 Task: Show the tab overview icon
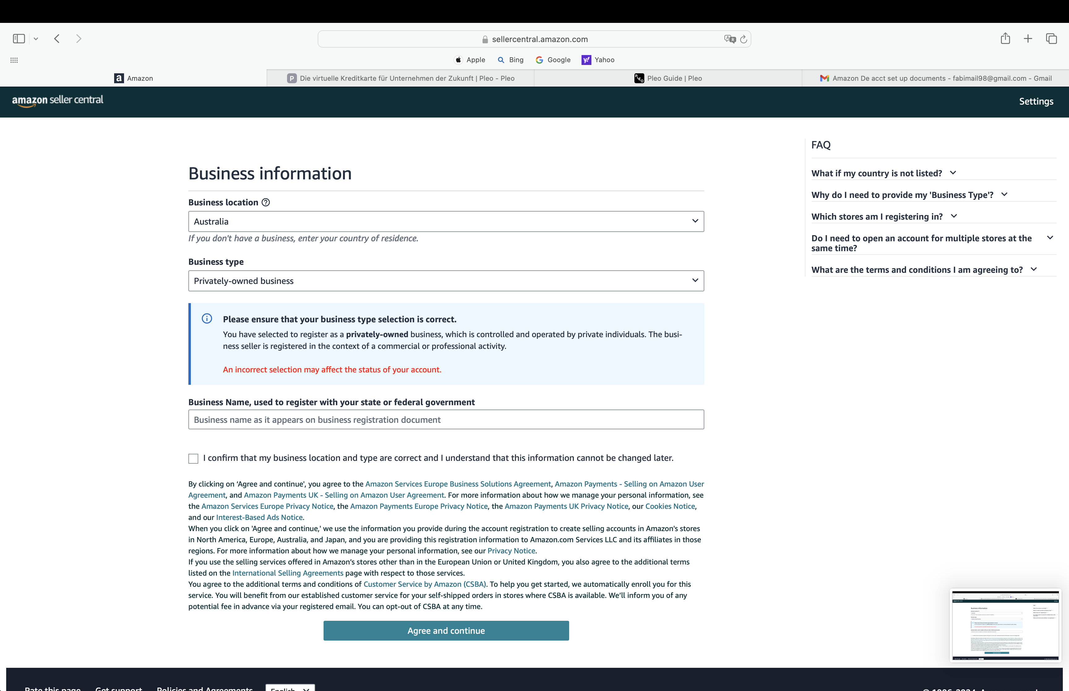pyautogui.click(x=1051, y=39)
